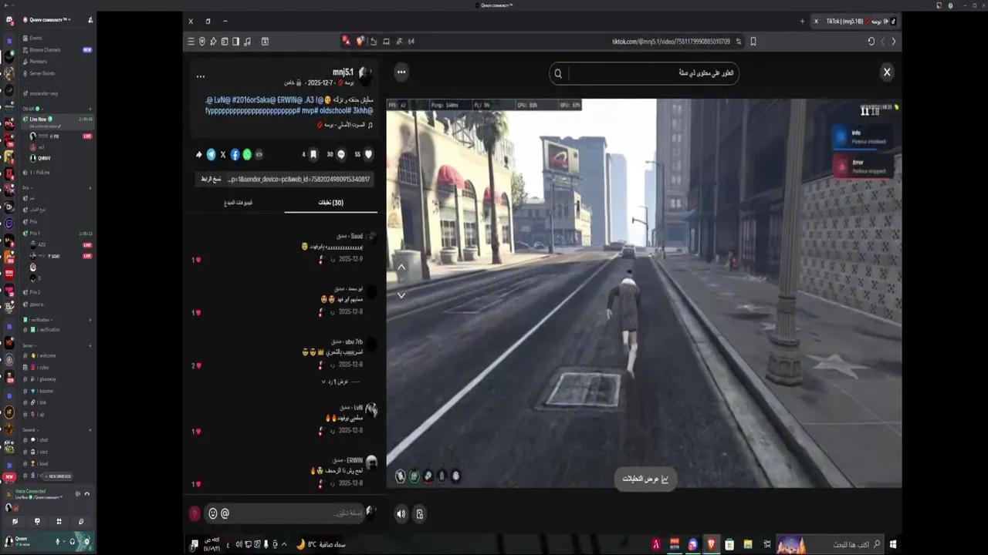Open Browse Channels in Discord sidebar
The width and height of the screenshot is (988, 555).
(x=56, y=49)
